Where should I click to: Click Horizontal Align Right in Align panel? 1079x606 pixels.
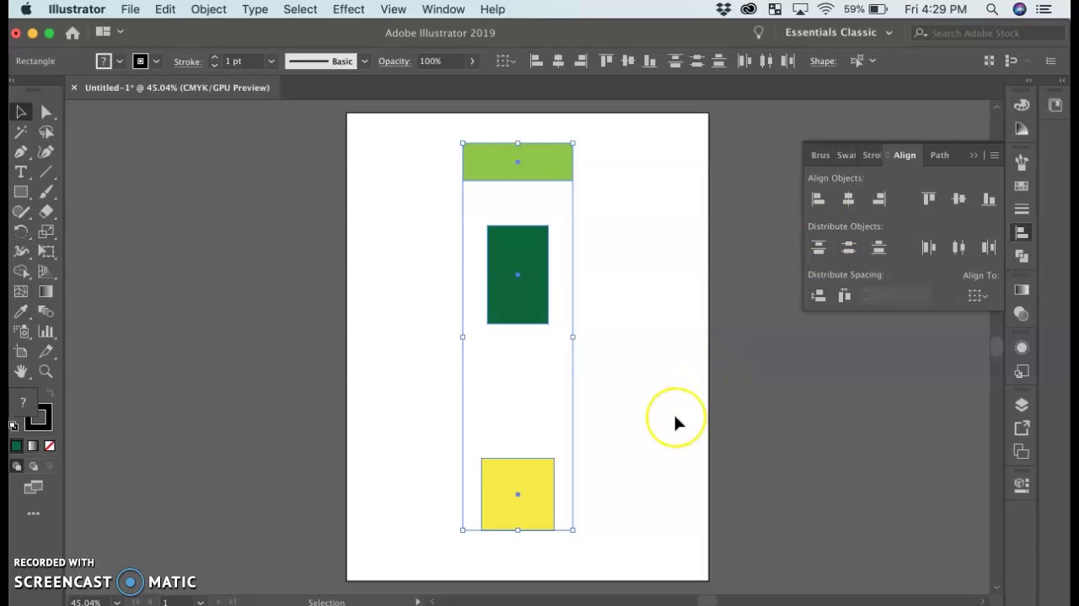pyautogui.click(x=878, y=199)
